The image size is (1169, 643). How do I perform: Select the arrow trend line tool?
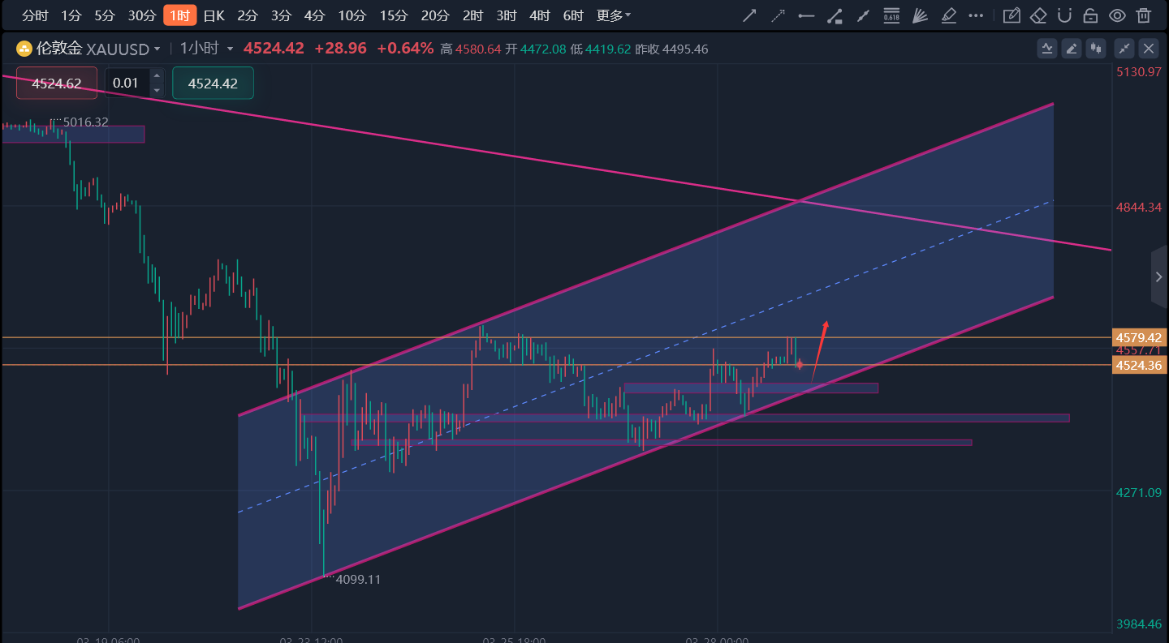click(750, 15)
